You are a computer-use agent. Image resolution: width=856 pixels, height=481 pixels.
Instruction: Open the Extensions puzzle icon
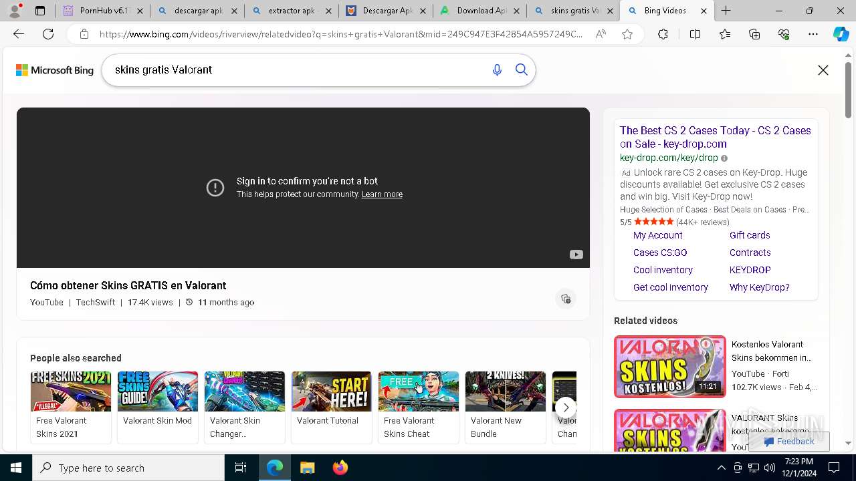click(x=663, y=34)
